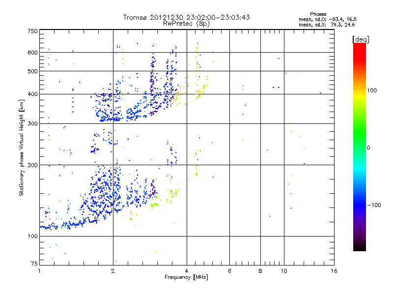Click the '300' tick label on the height axis
Image resolution: width=393 pixels, height=295 pixels.
click(x=32, y=123)
